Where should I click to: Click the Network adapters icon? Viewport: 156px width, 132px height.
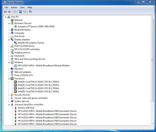coord(12,72)
